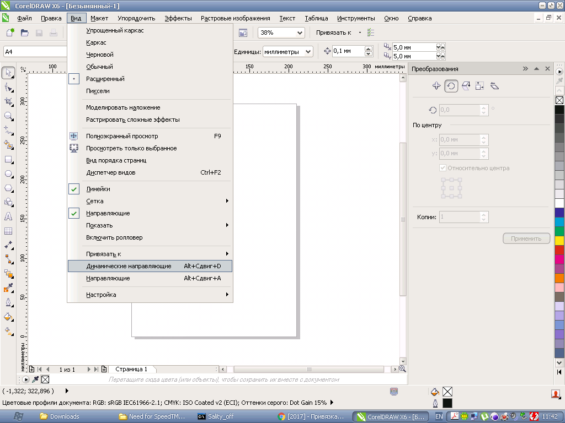The width and height of the screenshot is (565, 423).
Task: Choose Обычный view mode
Action: (x=150, y=67)
